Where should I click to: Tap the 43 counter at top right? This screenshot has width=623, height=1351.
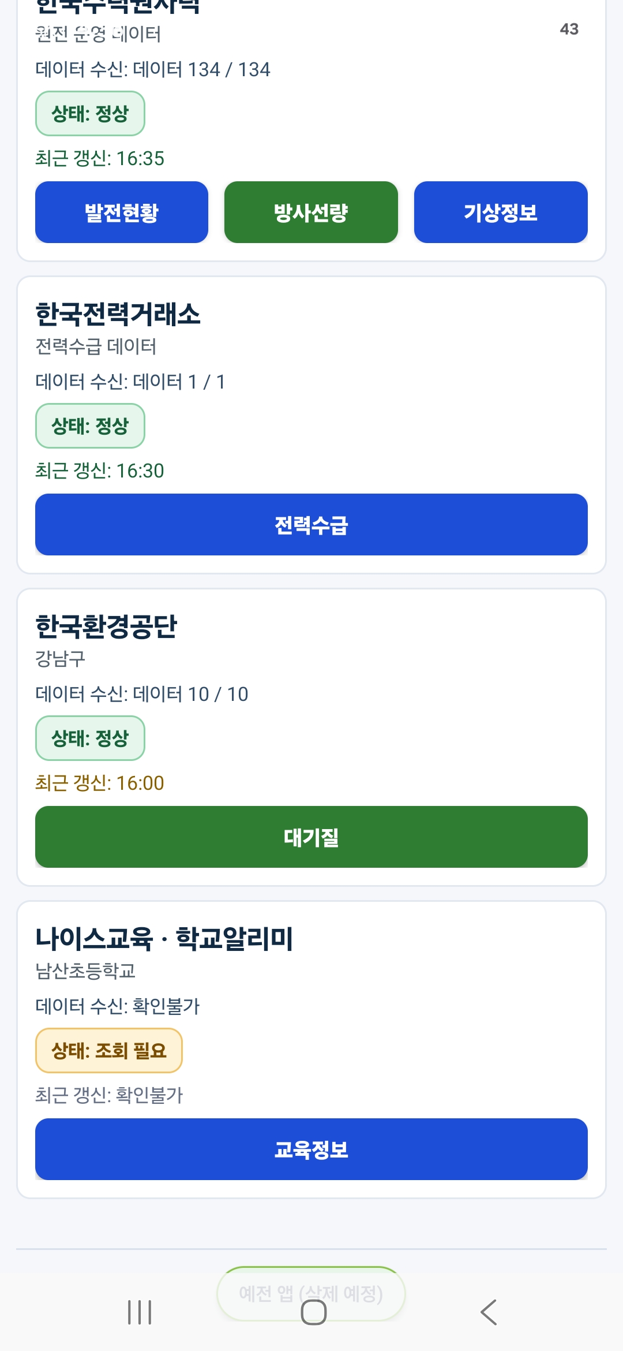[569, 29]
